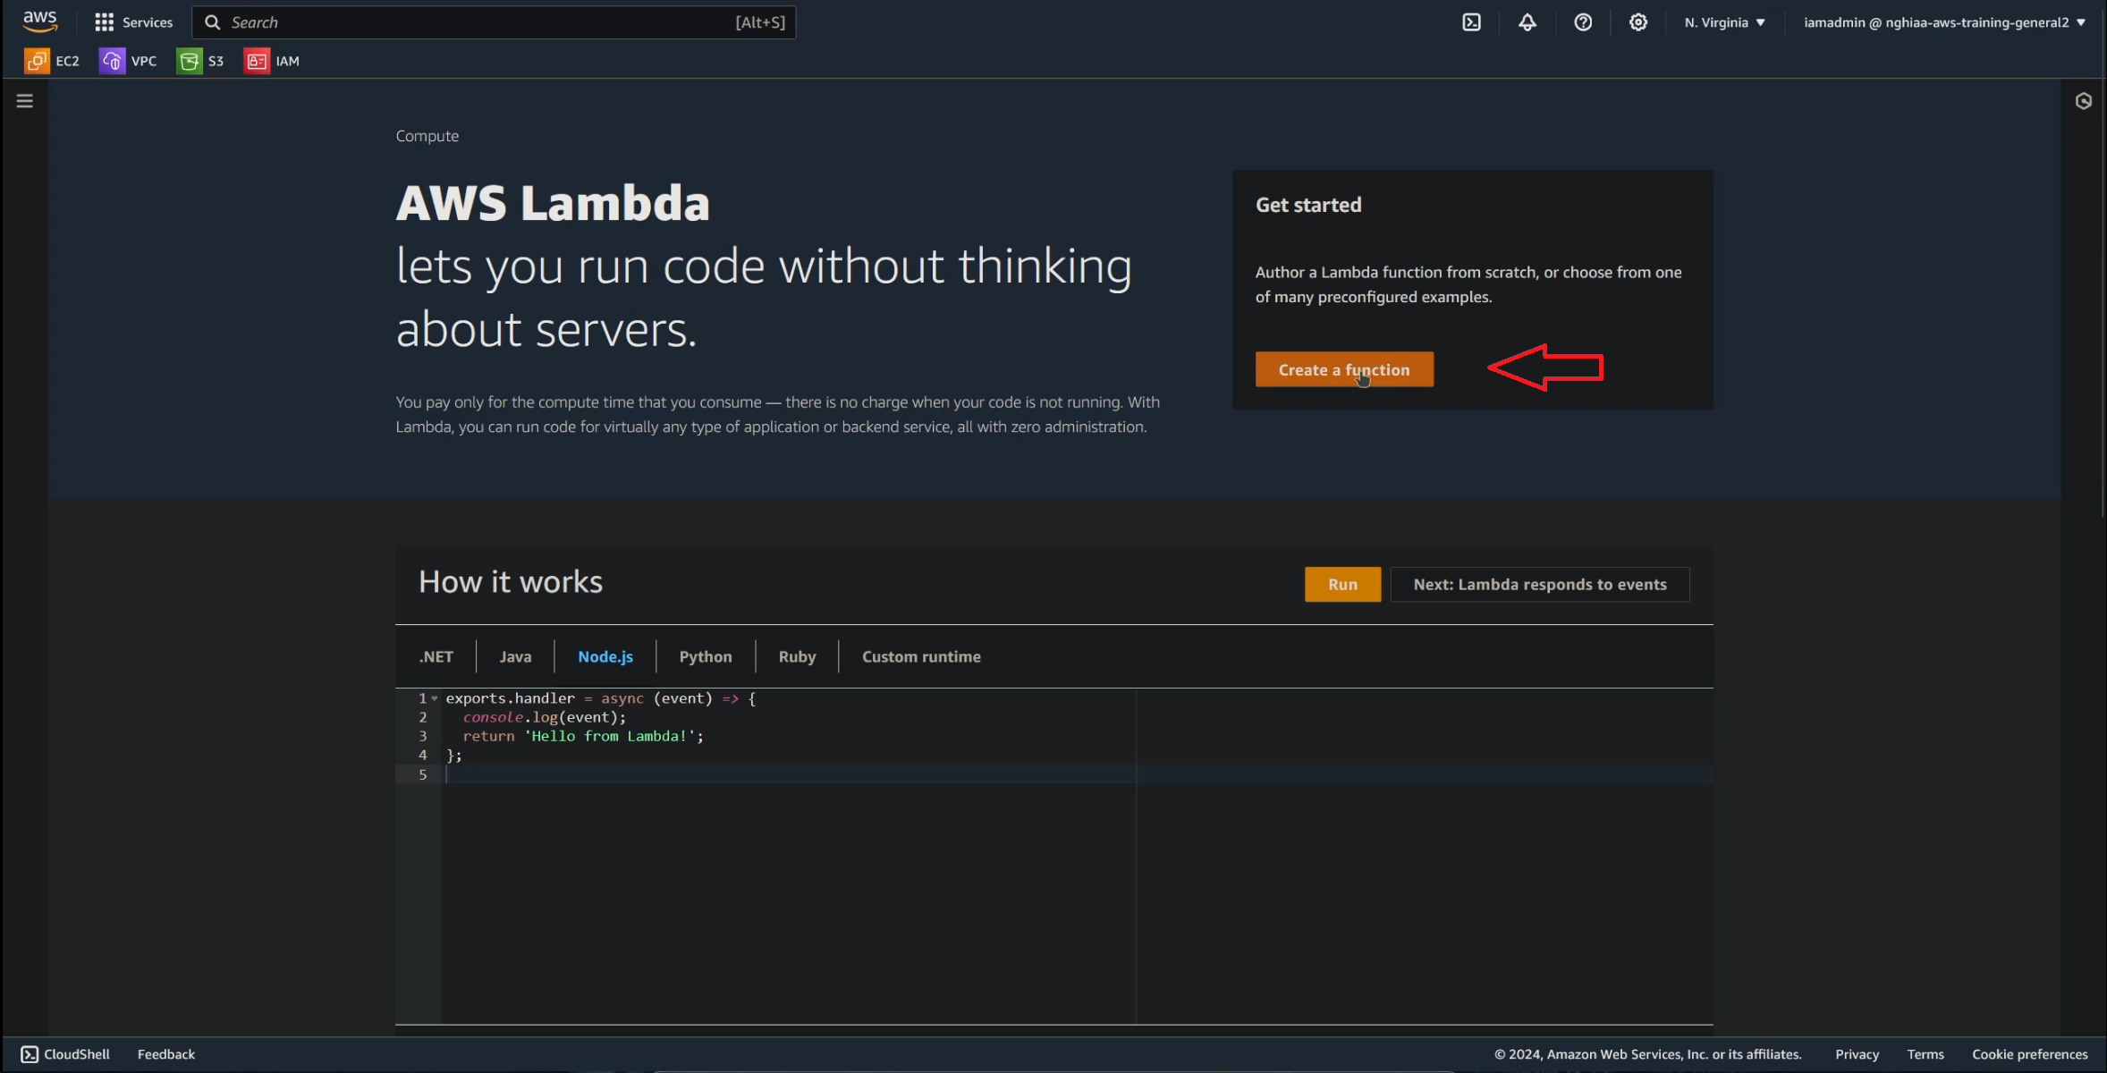Switch to the Python tab
Image resolution: width=2107 pixels, height=1073 pixels.
tap(706, 656)
